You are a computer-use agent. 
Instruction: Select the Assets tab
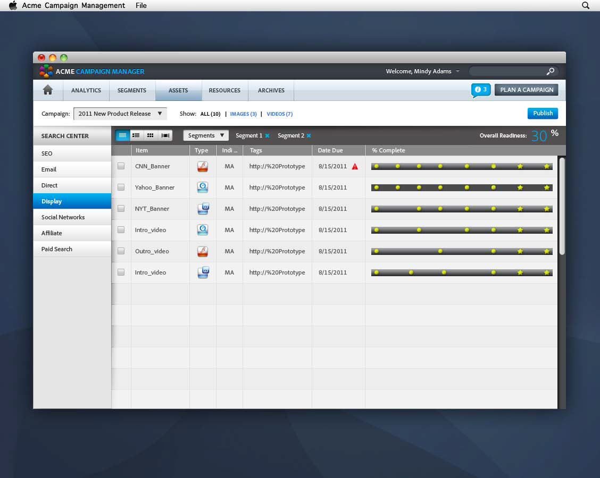click(x=178, y=91)
